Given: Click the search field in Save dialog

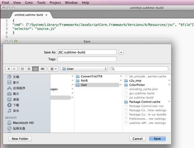Looking at the screenshot, I should [x=139, y=69].
